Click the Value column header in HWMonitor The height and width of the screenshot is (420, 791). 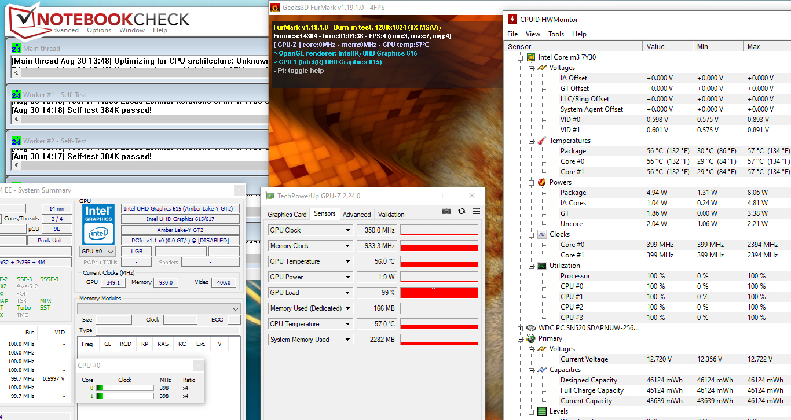tap(668, 46)
